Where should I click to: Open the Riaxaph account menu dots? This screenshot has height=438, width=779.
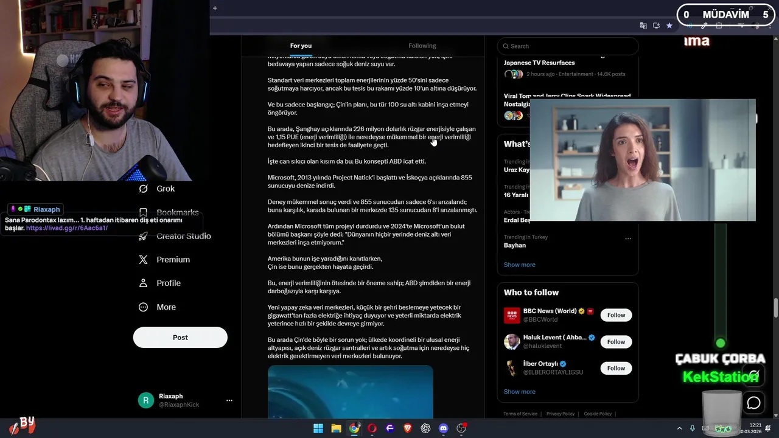(229, 400)
